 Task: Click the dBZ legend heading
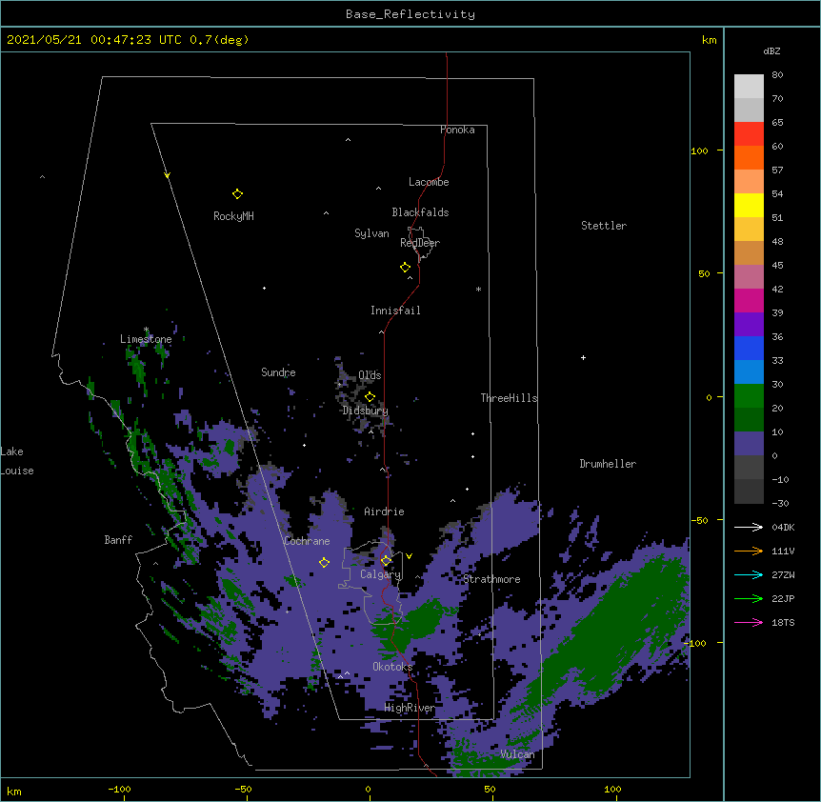[771, 50]
